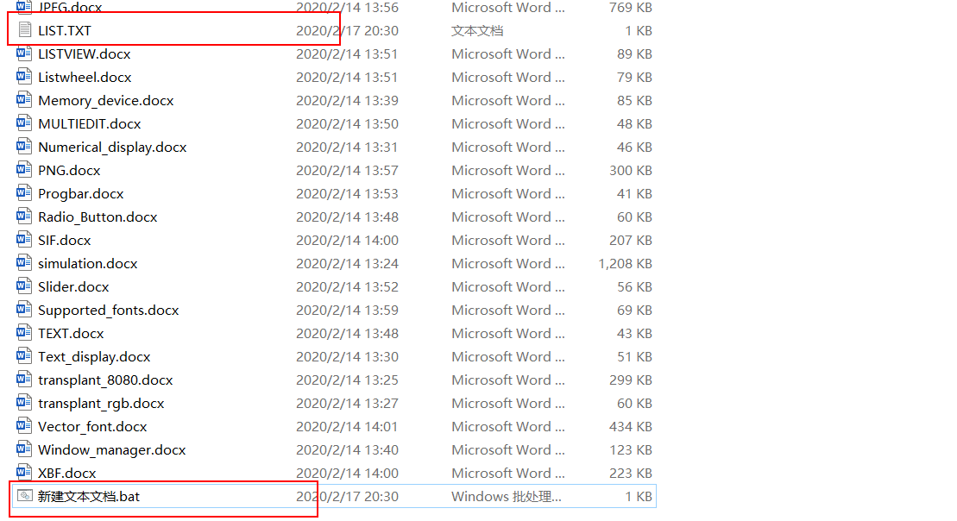Click the LIST.TXT text file icon
This screenshot has height=521, width=957.
point(24,30)
